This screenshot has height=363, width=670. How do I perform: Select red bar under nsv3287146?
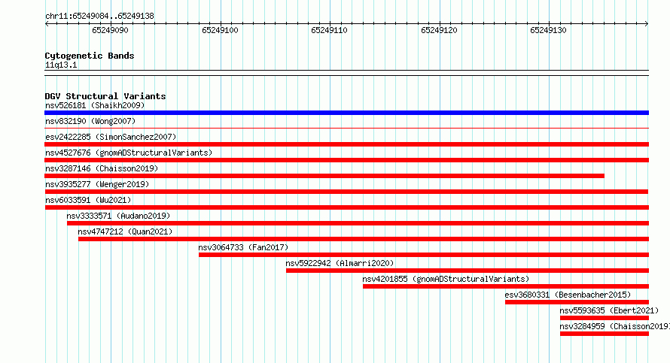click(324, 176)
